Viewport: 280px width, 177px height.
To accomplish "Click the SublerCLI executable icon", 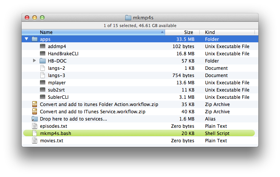I will 43,97.
